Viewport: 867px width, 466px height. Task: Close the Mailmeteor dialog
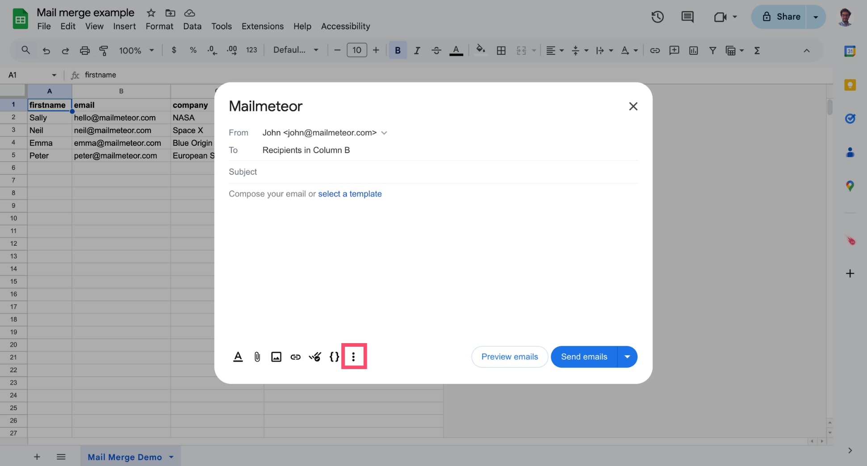point(633,106)
